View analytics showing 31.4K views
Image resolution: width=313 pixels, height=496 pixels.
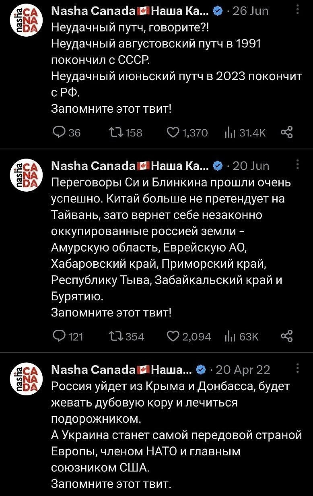[x=230, y=132]
